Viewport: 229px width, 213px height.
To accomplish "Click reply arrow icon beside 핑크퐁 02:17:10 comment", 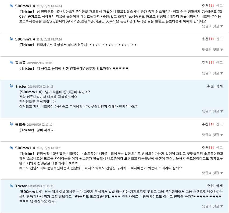I will click(x=12, y=124).
